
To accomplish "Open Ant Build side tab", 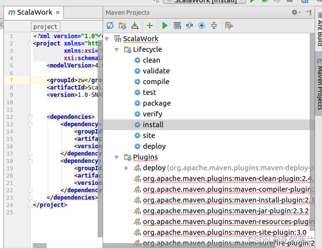I will coord(320,29).
